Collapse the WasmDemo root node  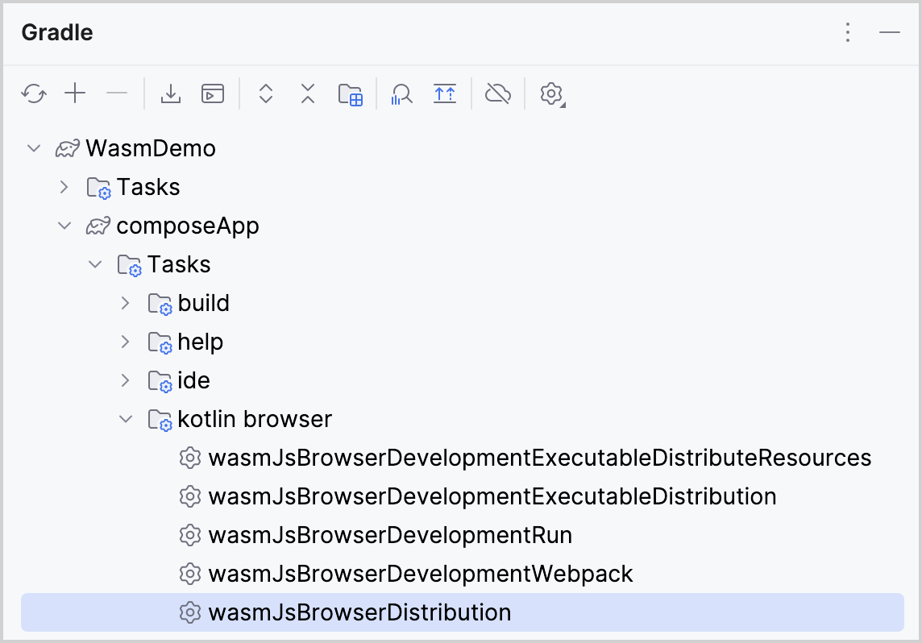point(34,148)
